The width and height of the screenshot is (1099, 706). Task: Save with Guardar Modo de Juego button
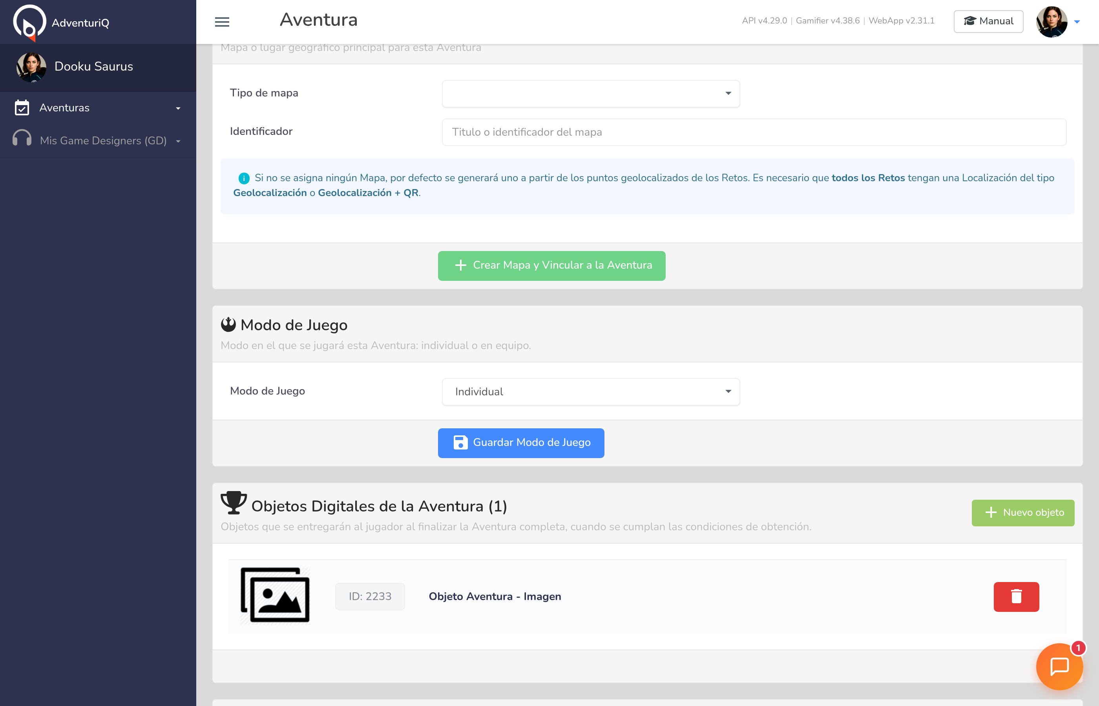click(521, 443)
